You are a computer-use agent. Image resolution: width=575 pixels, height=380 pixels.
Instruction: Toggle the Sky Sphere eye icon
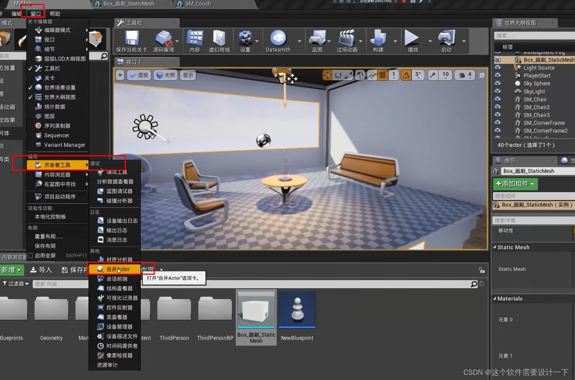(x=498, y=84)
